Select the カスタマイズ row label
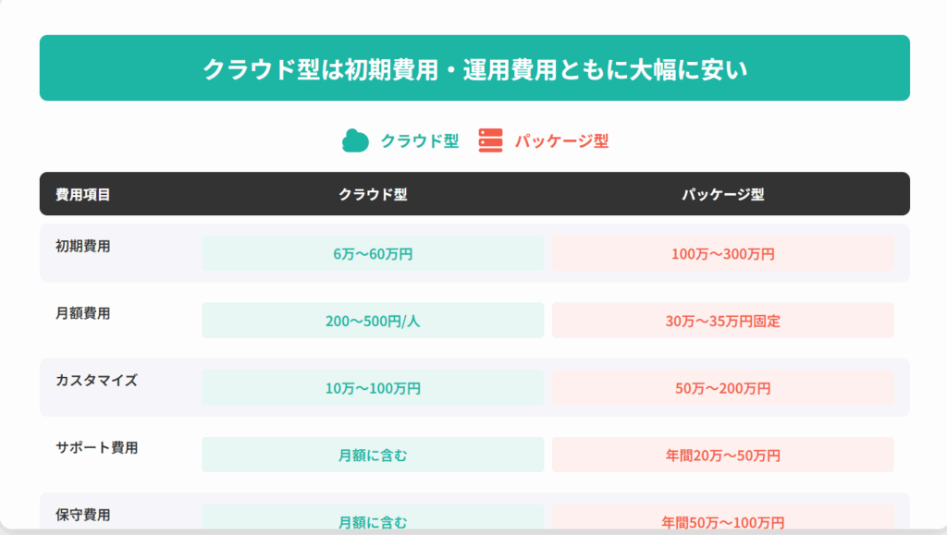The image size is (947, 535). 96,380
